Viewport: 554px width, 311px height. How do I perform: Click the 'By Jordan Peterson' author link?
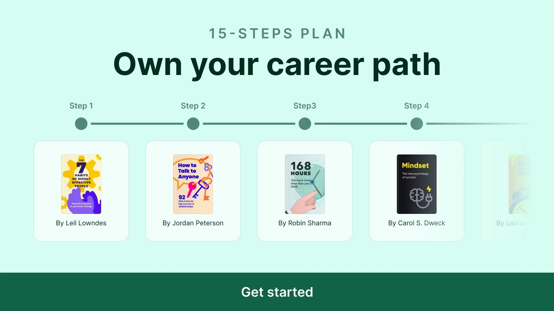coord(193,223)
